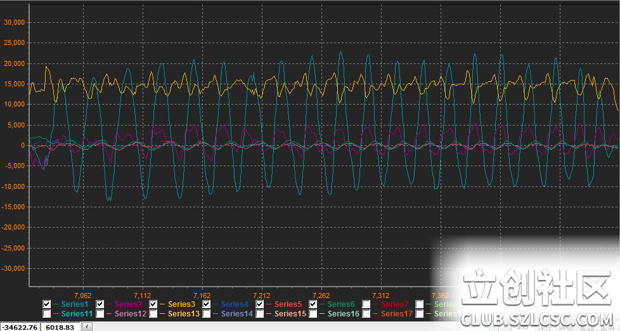Screen dimensions: 620x331
Task: Click the -10,000 y-axis label
Action: [x=13, y=186]
